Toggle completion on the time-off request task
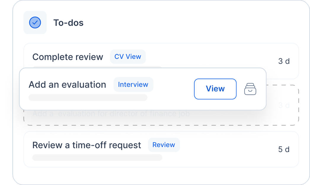The image size is (310, 185). [x=87, y=145]
